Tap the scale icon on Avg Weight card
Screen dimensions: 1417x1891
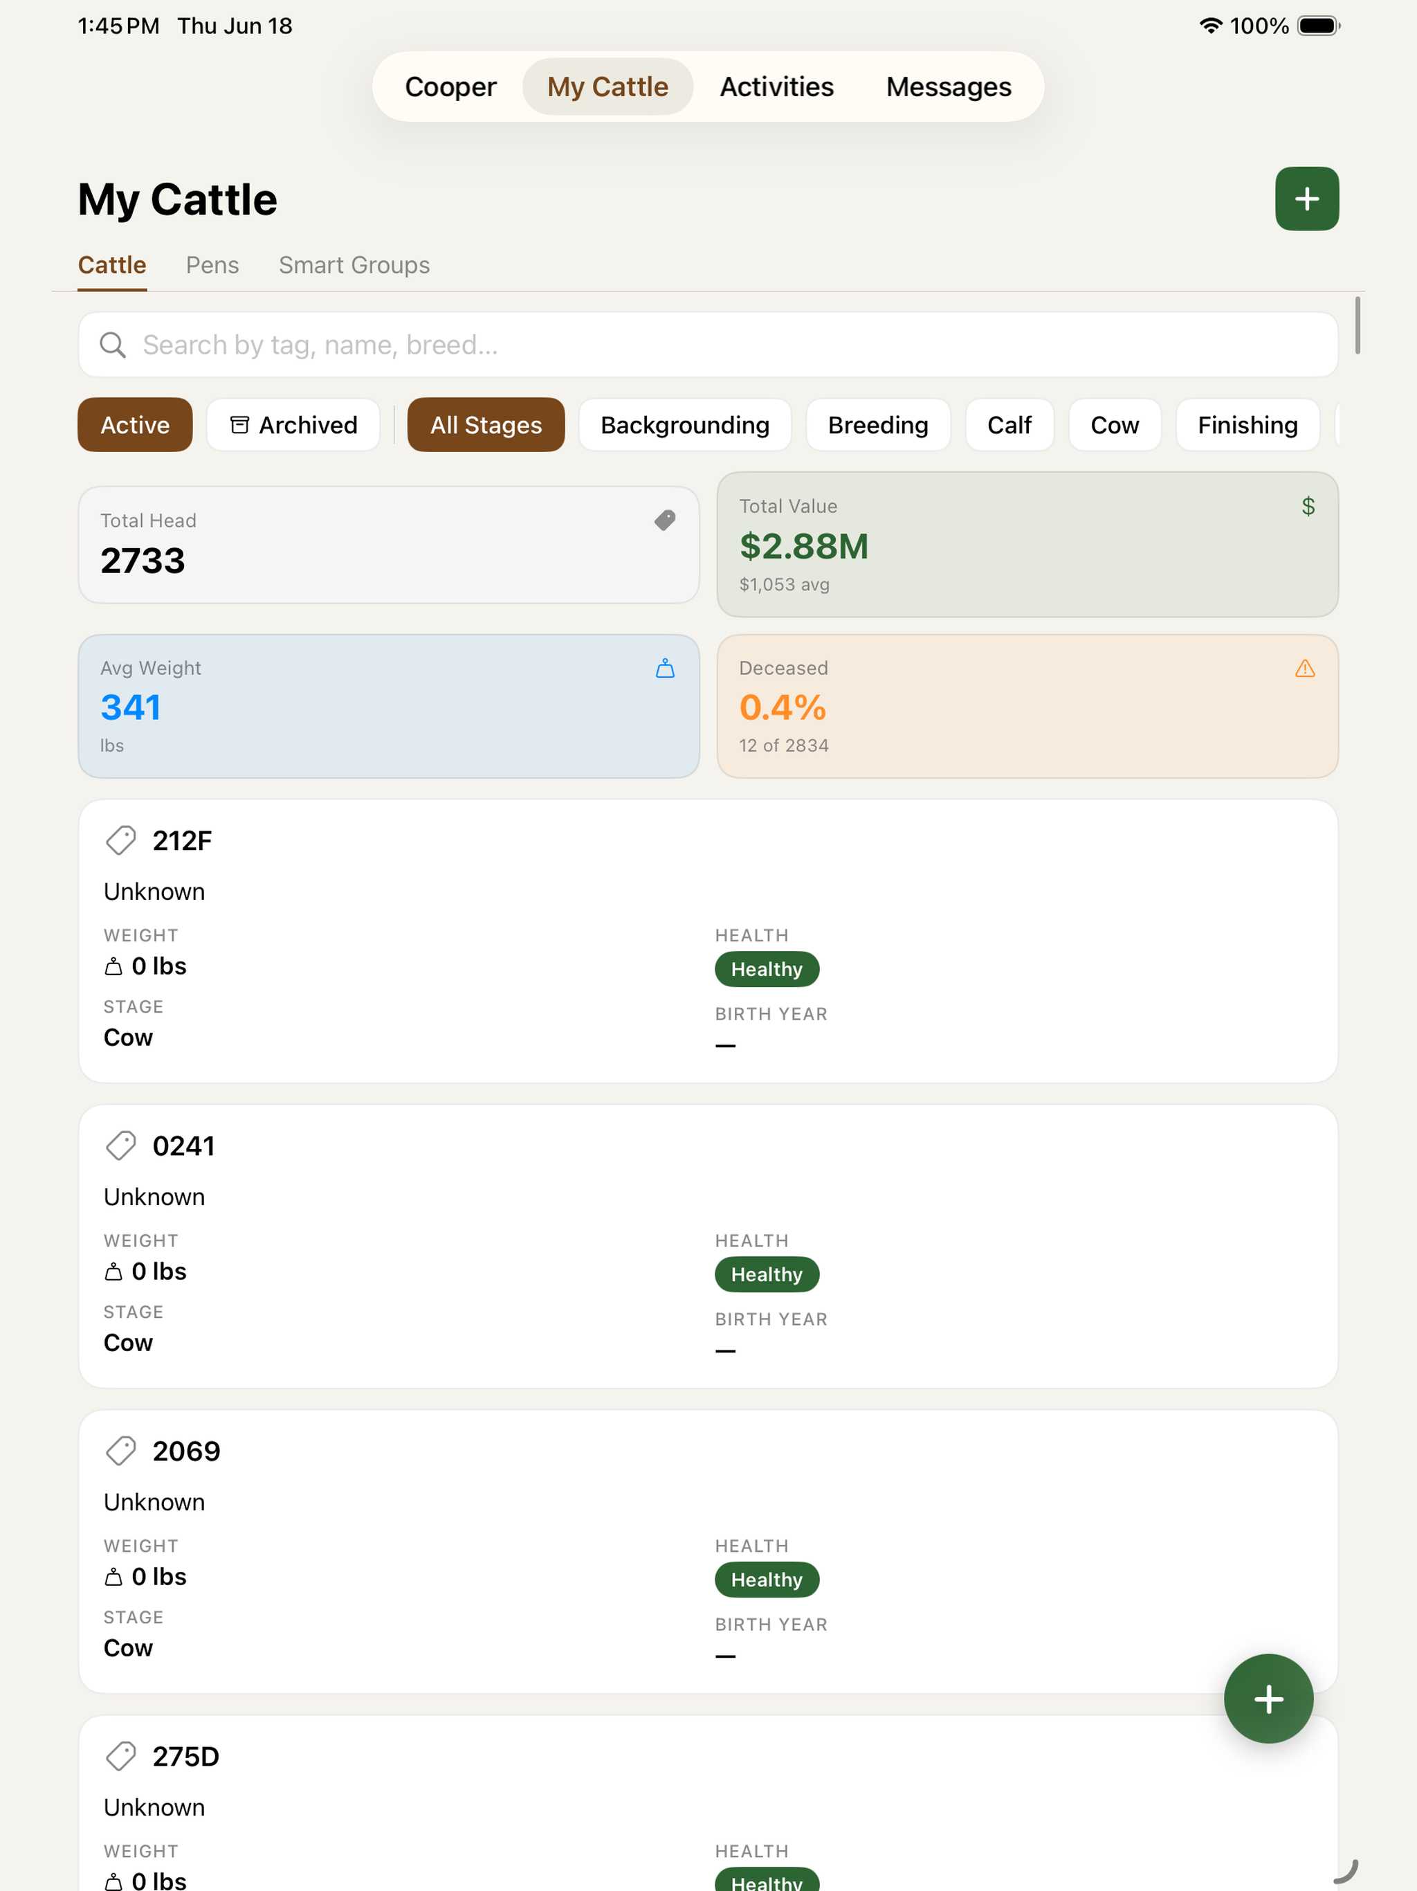coord(665,668)
